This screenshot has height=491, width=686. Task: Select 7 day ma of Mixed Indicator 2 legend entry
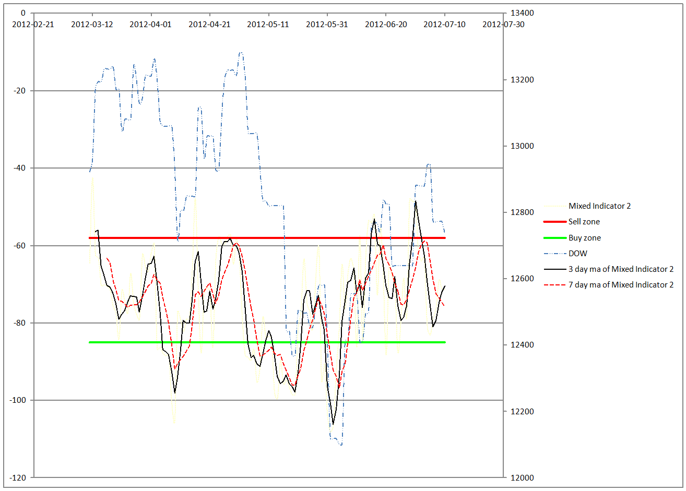tap(621, 285)
